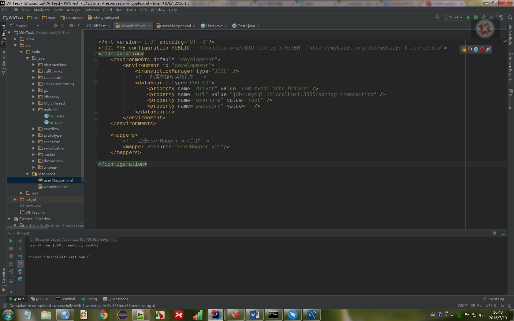Open the Project Structure icon in toolbar
The width and height of the screenshot is (514, 321).
[501, 17]
